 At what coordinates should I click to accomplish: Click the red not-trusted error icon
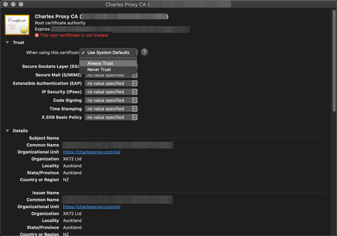[x=37, y=35]
